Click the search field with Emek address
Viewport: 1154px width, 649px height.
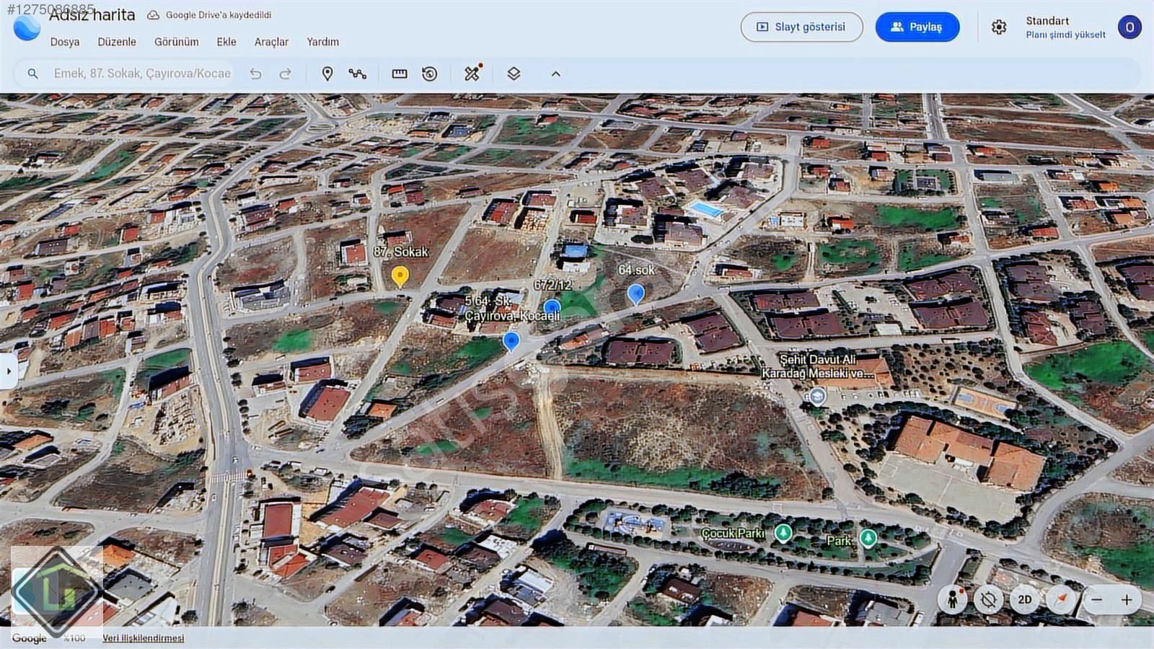142,74
